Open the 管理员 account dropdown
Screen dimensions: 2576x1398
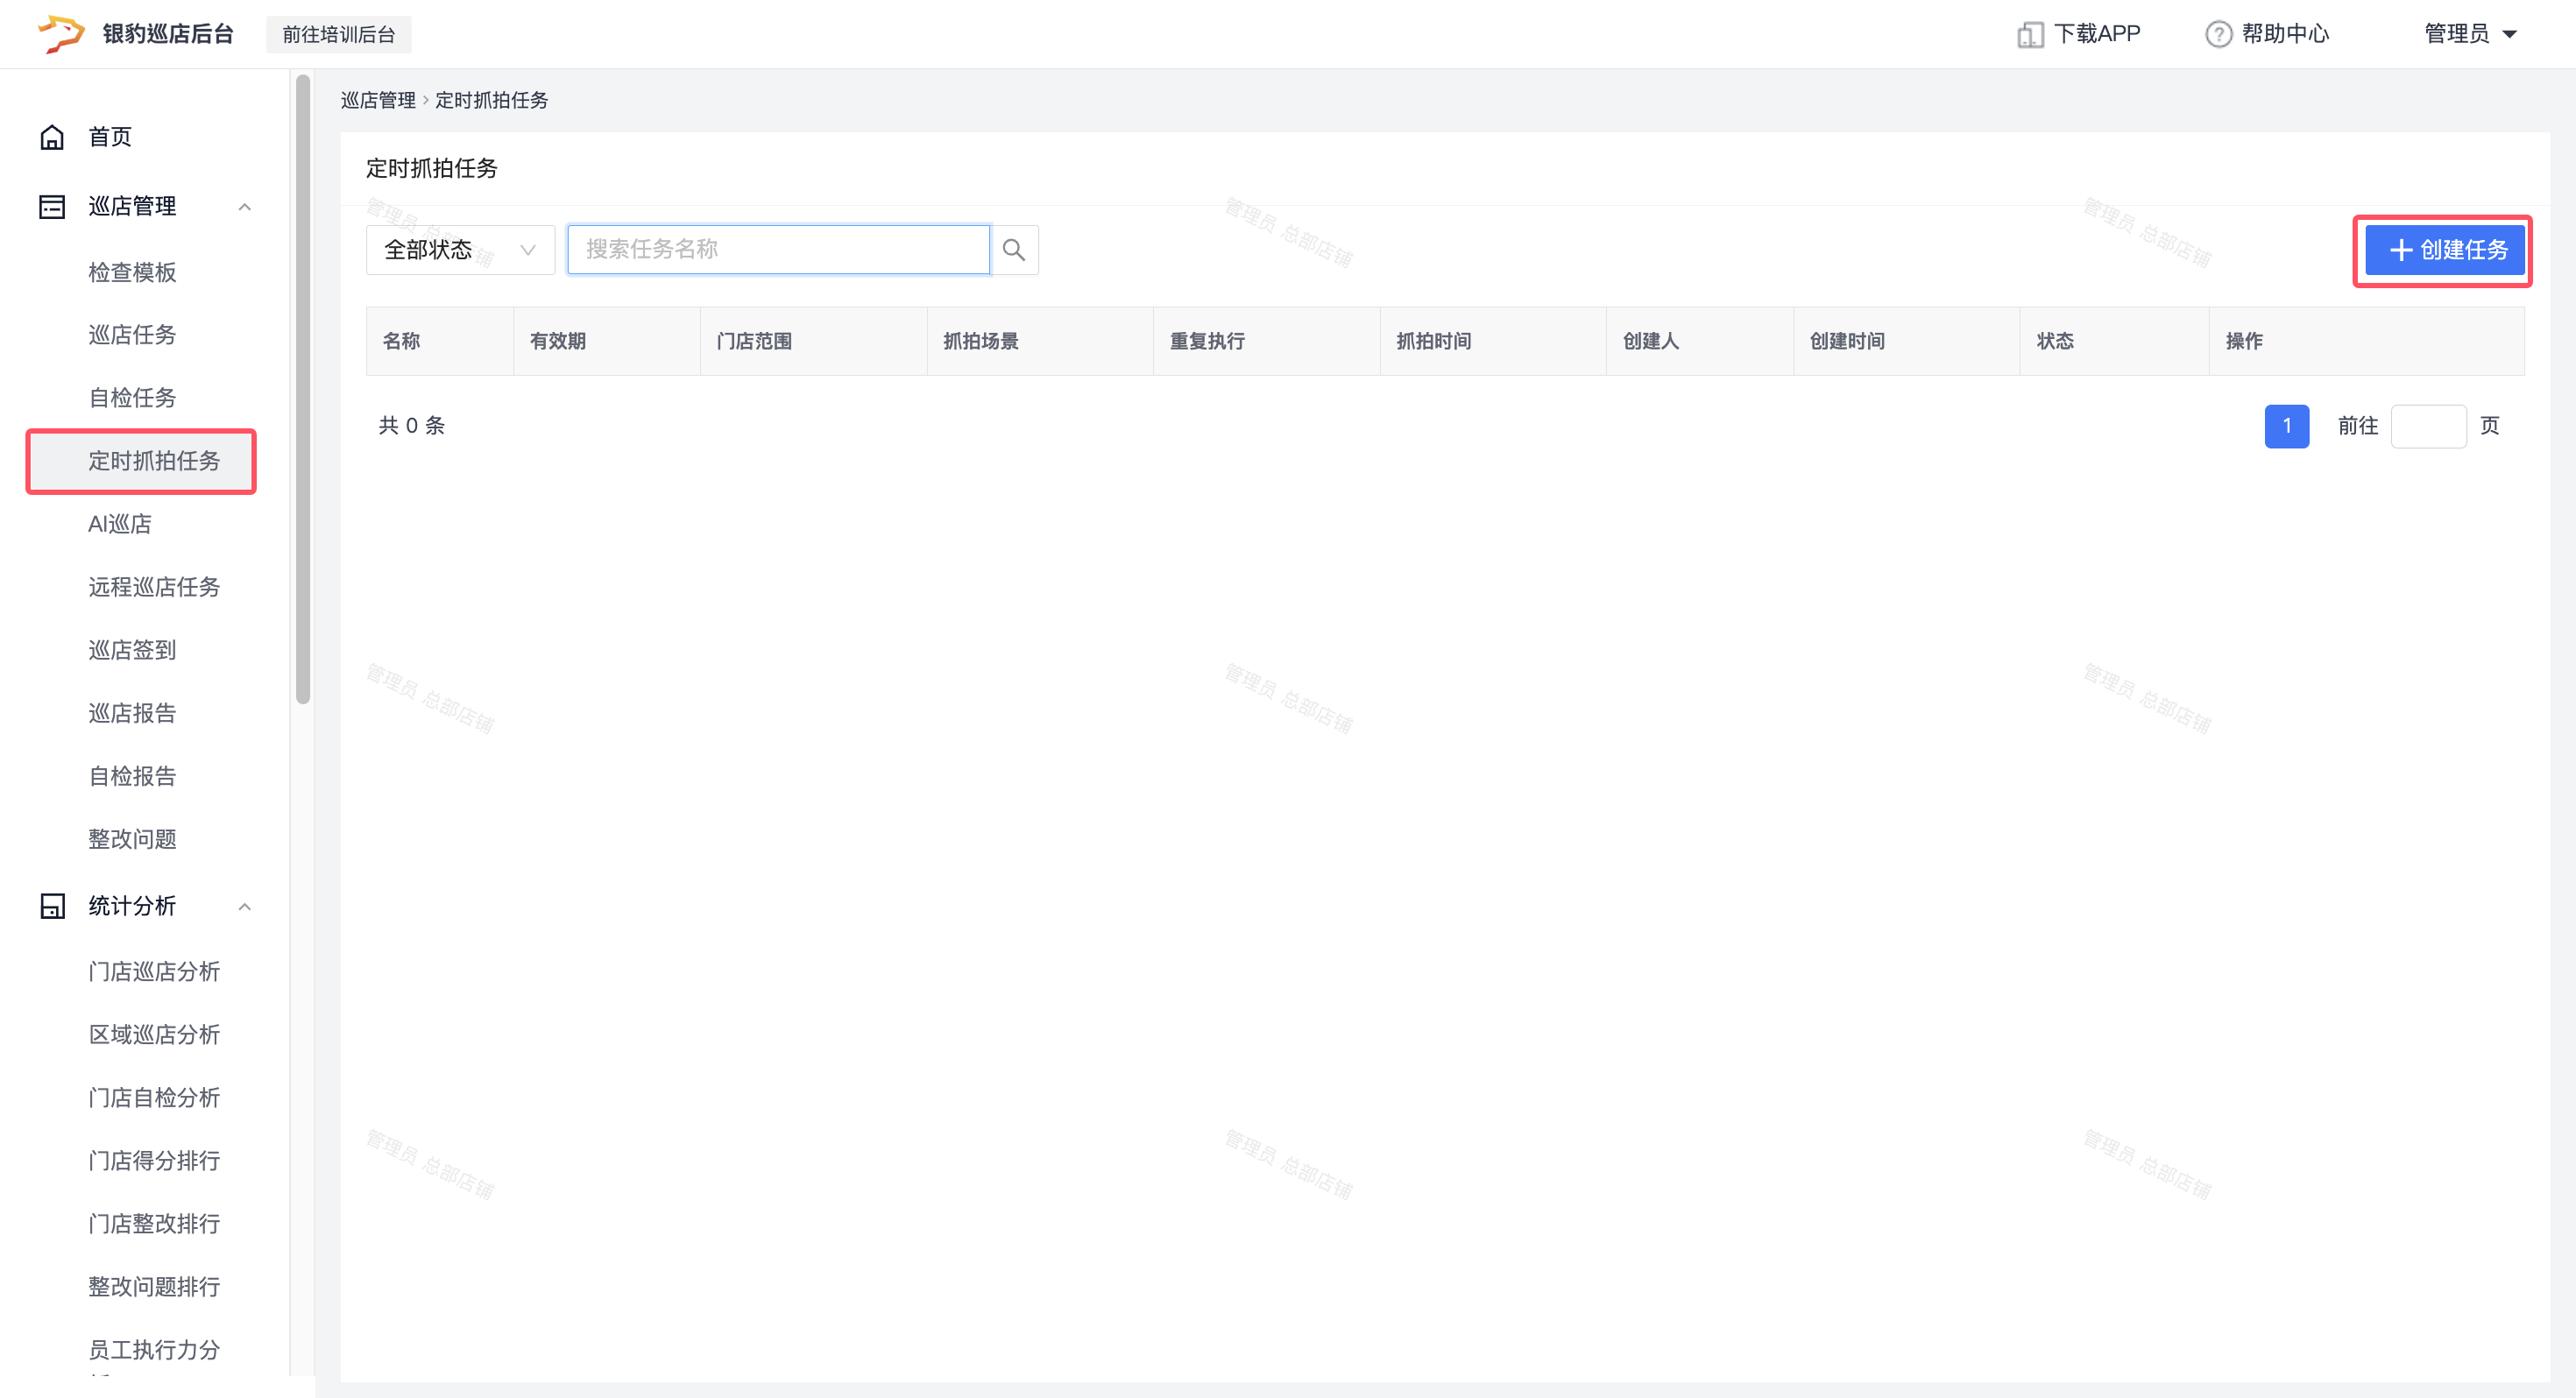2469,34
